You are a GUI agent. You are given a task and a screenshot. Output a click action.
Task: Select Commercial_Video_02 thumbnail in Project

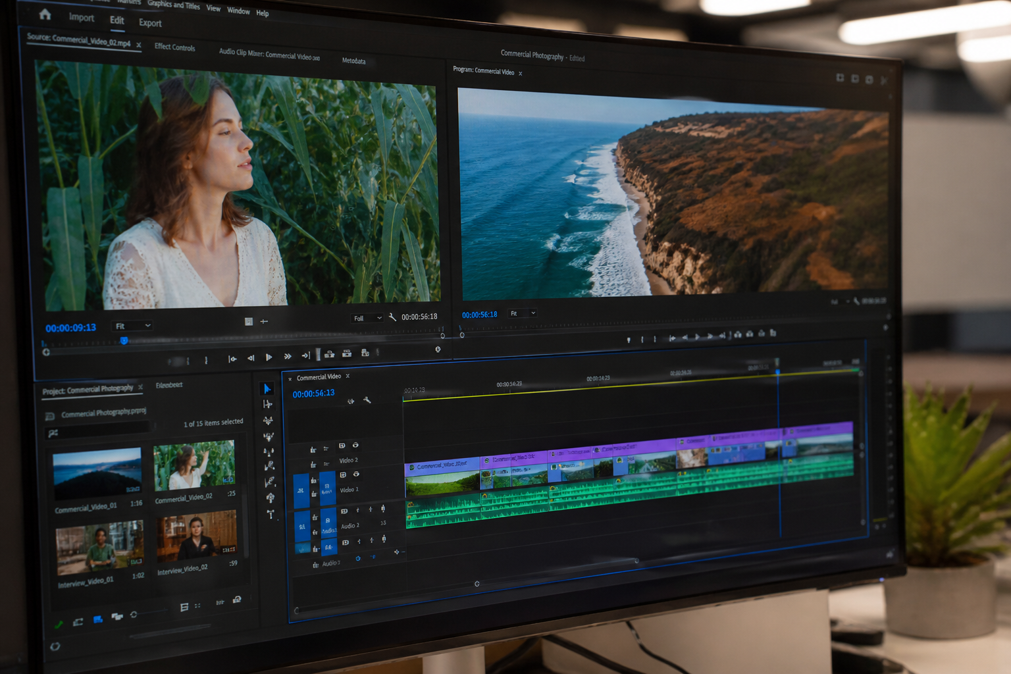(x=194, y=465)
